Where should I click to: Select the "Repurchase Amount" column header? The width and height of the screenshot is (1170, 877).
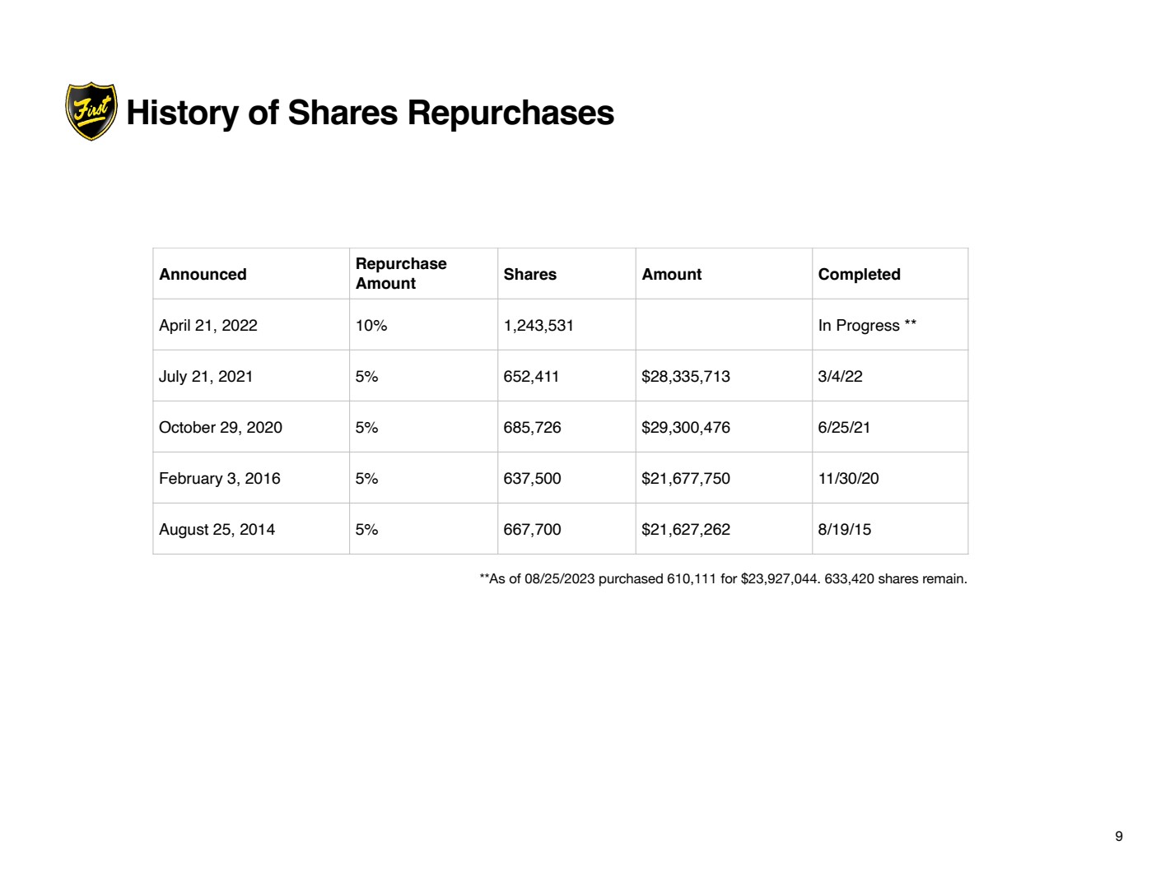point(401,273)
